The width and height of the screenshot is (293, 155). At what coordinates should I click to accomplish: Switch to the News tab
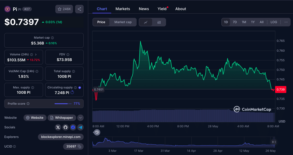tap(144, 9)
